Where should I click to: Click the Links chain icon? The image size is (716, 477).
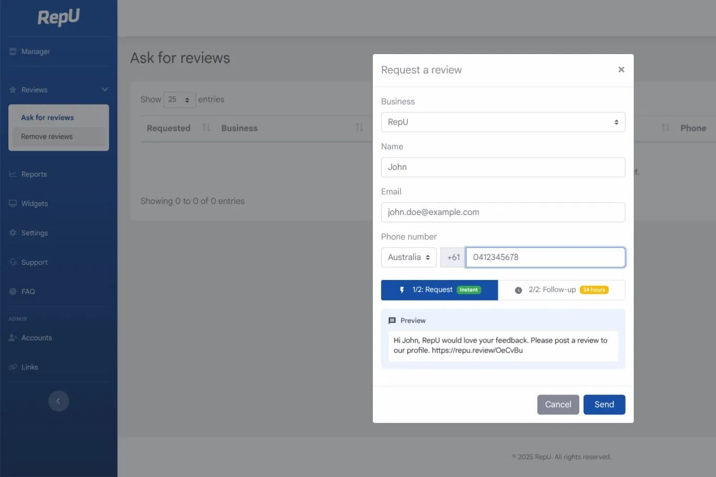coord(13,367)
